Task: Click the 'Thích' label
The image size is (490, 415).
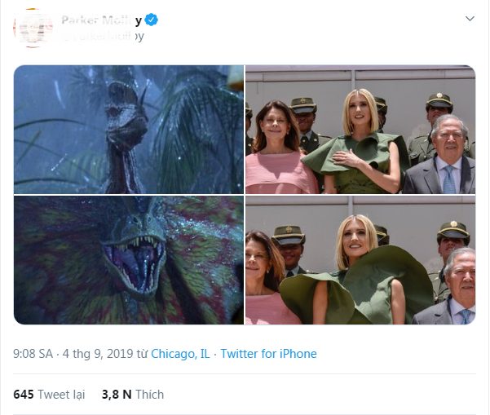Action: [x=149, y=395]
